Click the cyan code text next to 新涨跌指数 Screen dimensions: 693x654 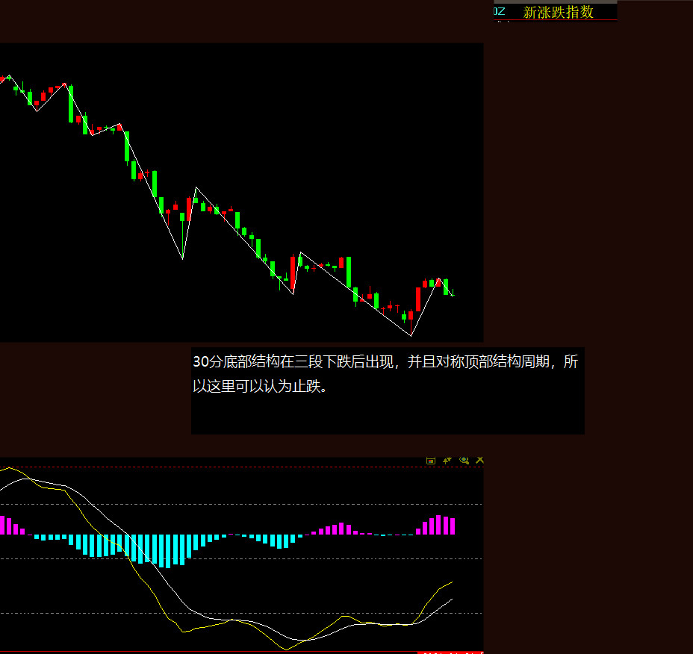(500, 11)
